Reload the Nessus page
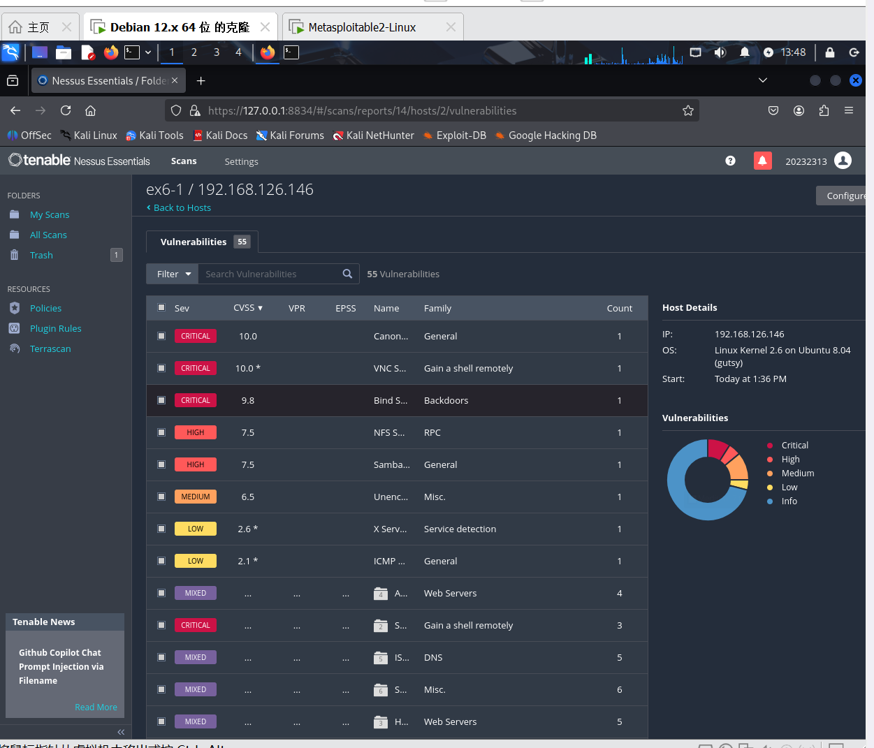 coord(66,110)
